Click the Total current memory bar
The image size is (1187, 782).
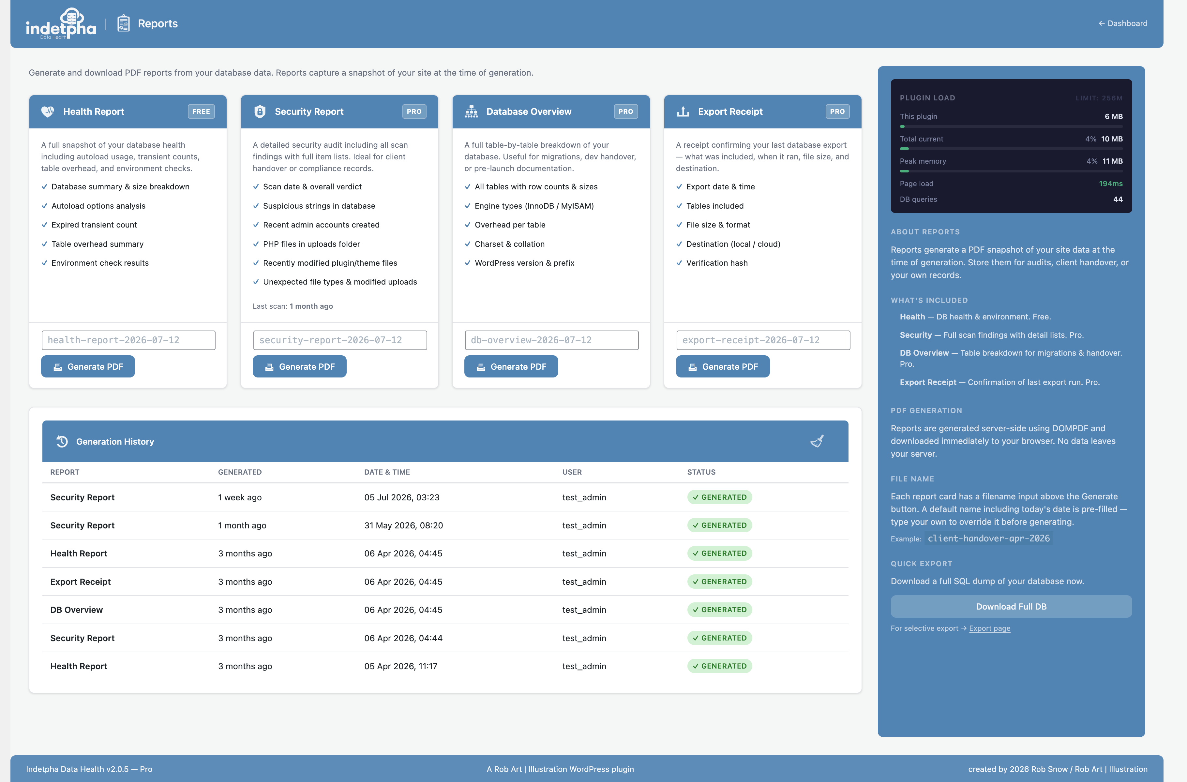coord(1011,149)
